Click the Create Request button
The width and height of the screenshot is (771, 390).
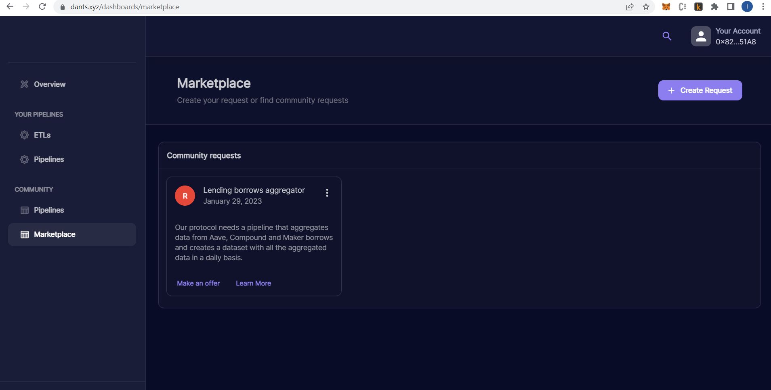coord(700,90)
